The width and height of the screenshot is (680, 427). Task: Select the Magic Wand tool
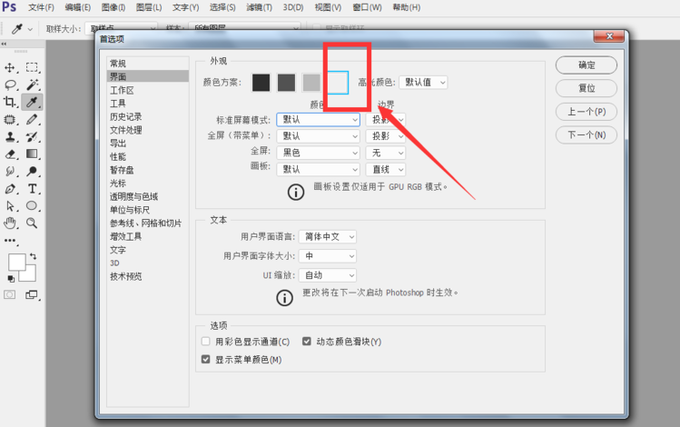pyautogui.click(x=32, y=84)
